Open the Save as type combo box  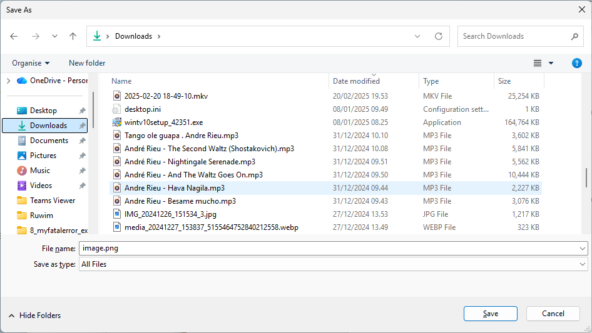pyautogui.click(x=334, y=264)
